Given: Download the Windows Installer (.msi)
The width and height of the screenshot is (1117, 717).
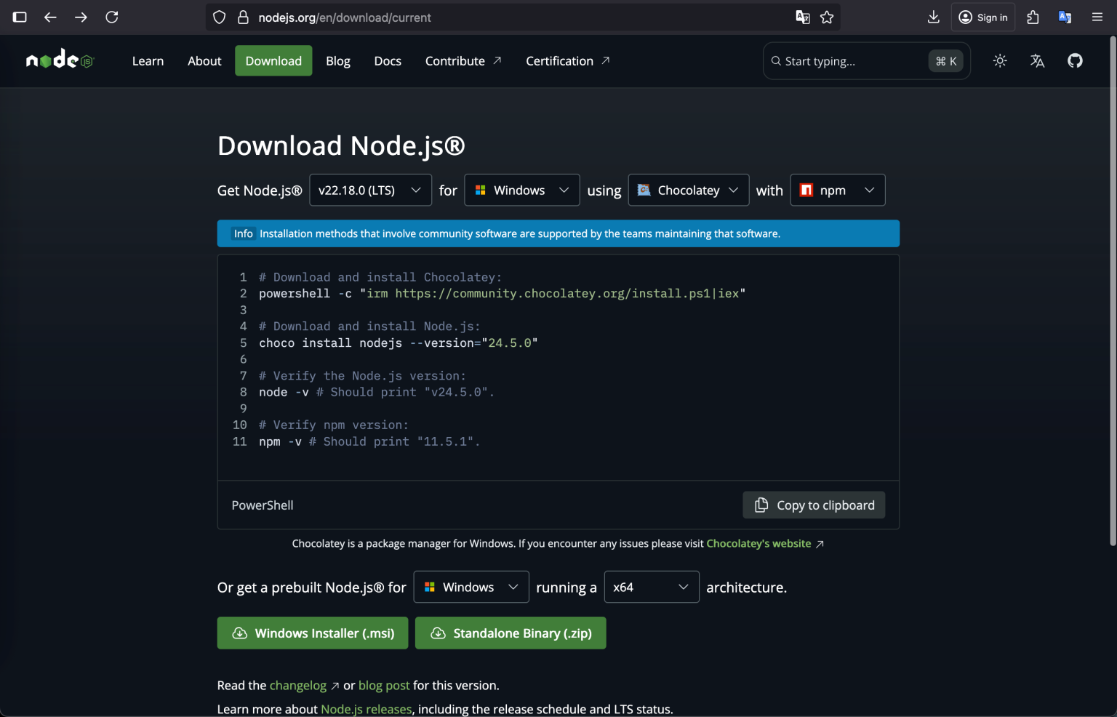Looking at the screenshot, I should click(312, 633).
